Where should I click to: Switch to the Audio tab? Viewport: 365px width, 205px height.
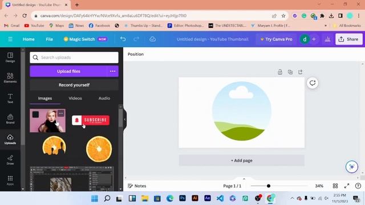click(x=104, y=99)
